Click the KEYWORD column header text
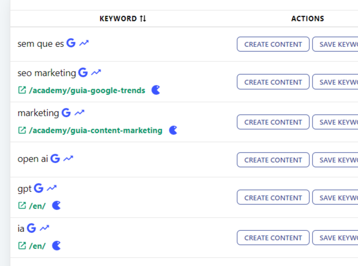The image size is (358, 266). (118, 19)
